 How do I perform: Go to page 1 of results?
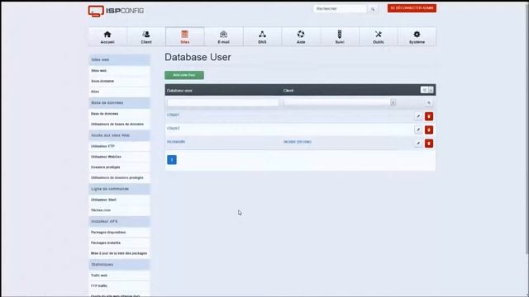pos(172,160)
